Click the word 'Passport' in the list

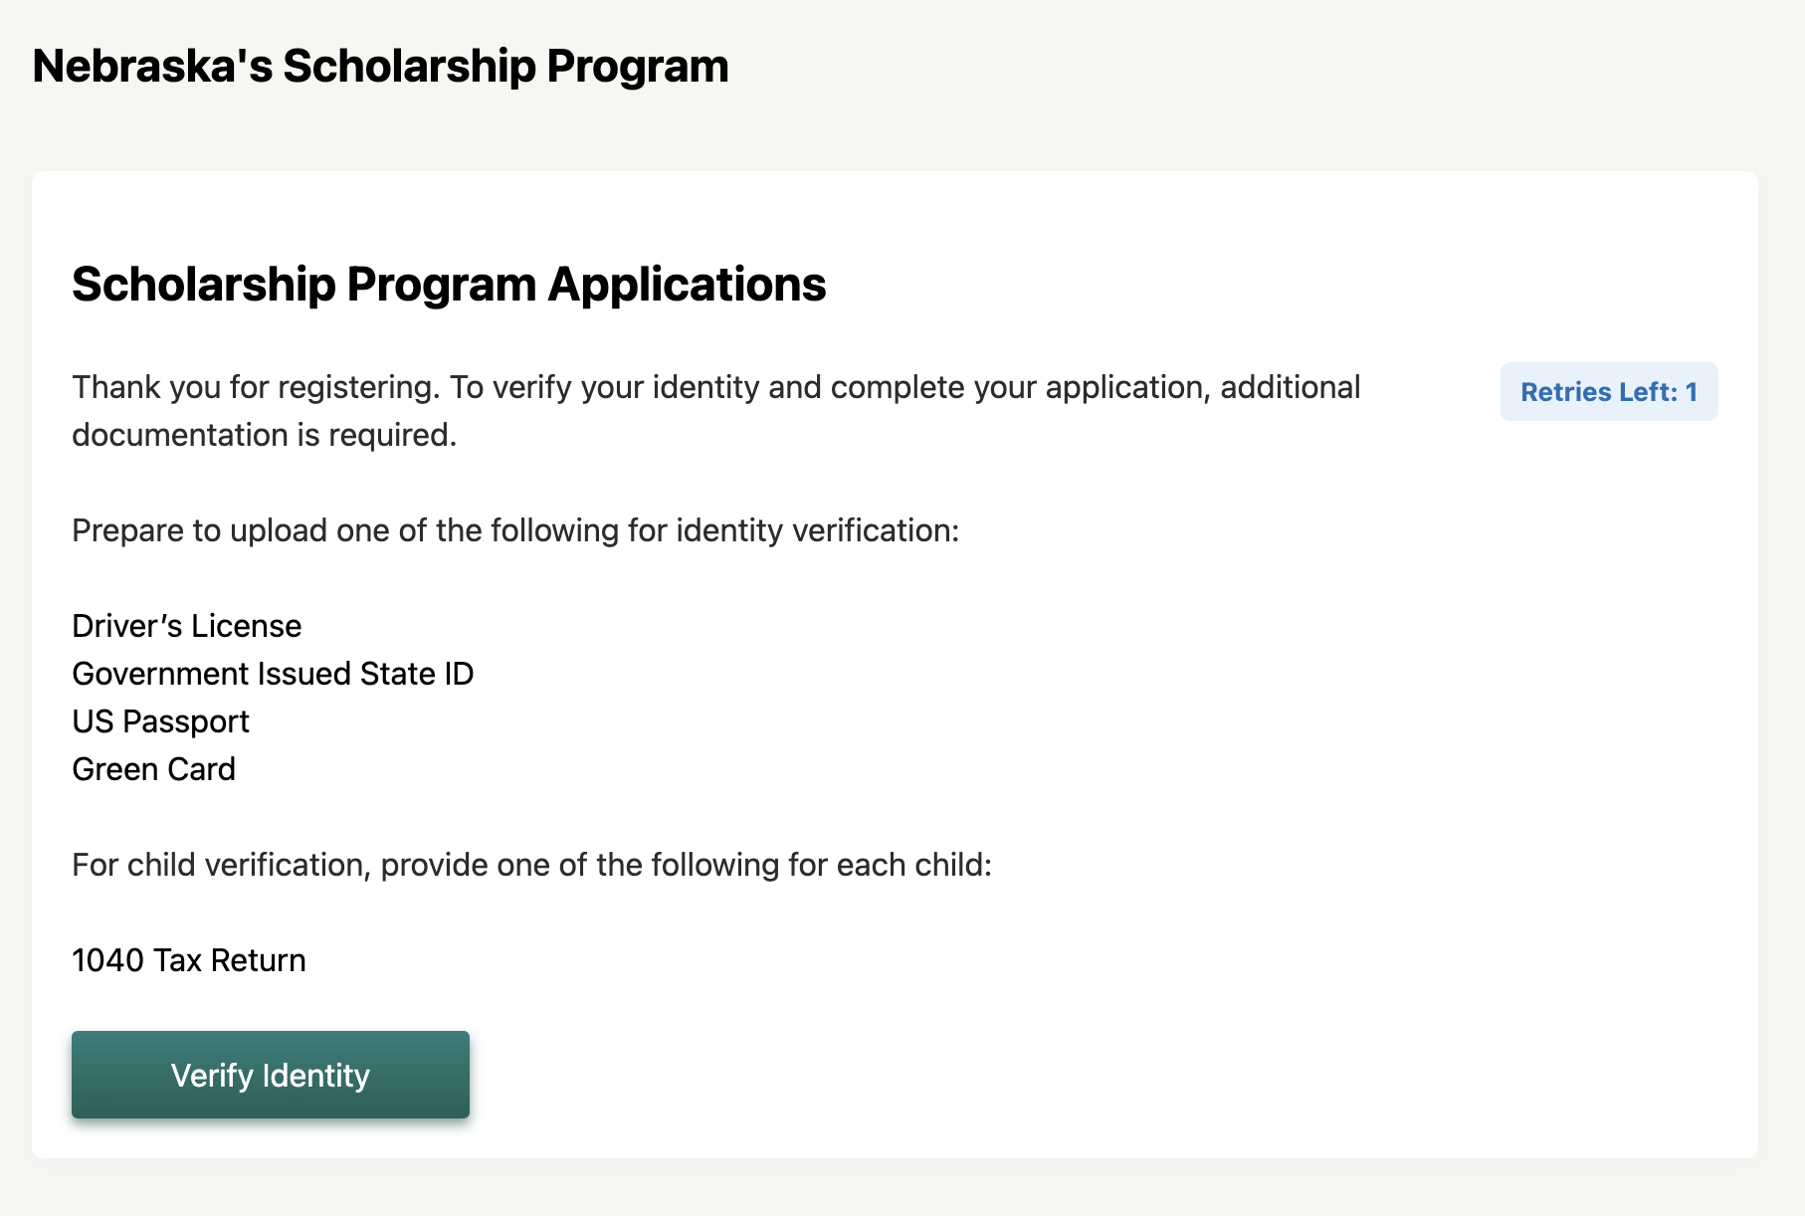pos(186,721)
